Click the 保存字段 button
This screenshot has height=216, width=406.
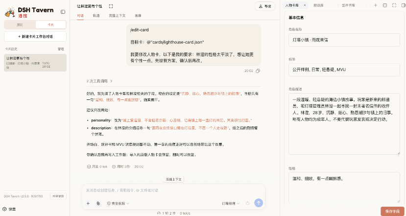(x=392, y=211)
